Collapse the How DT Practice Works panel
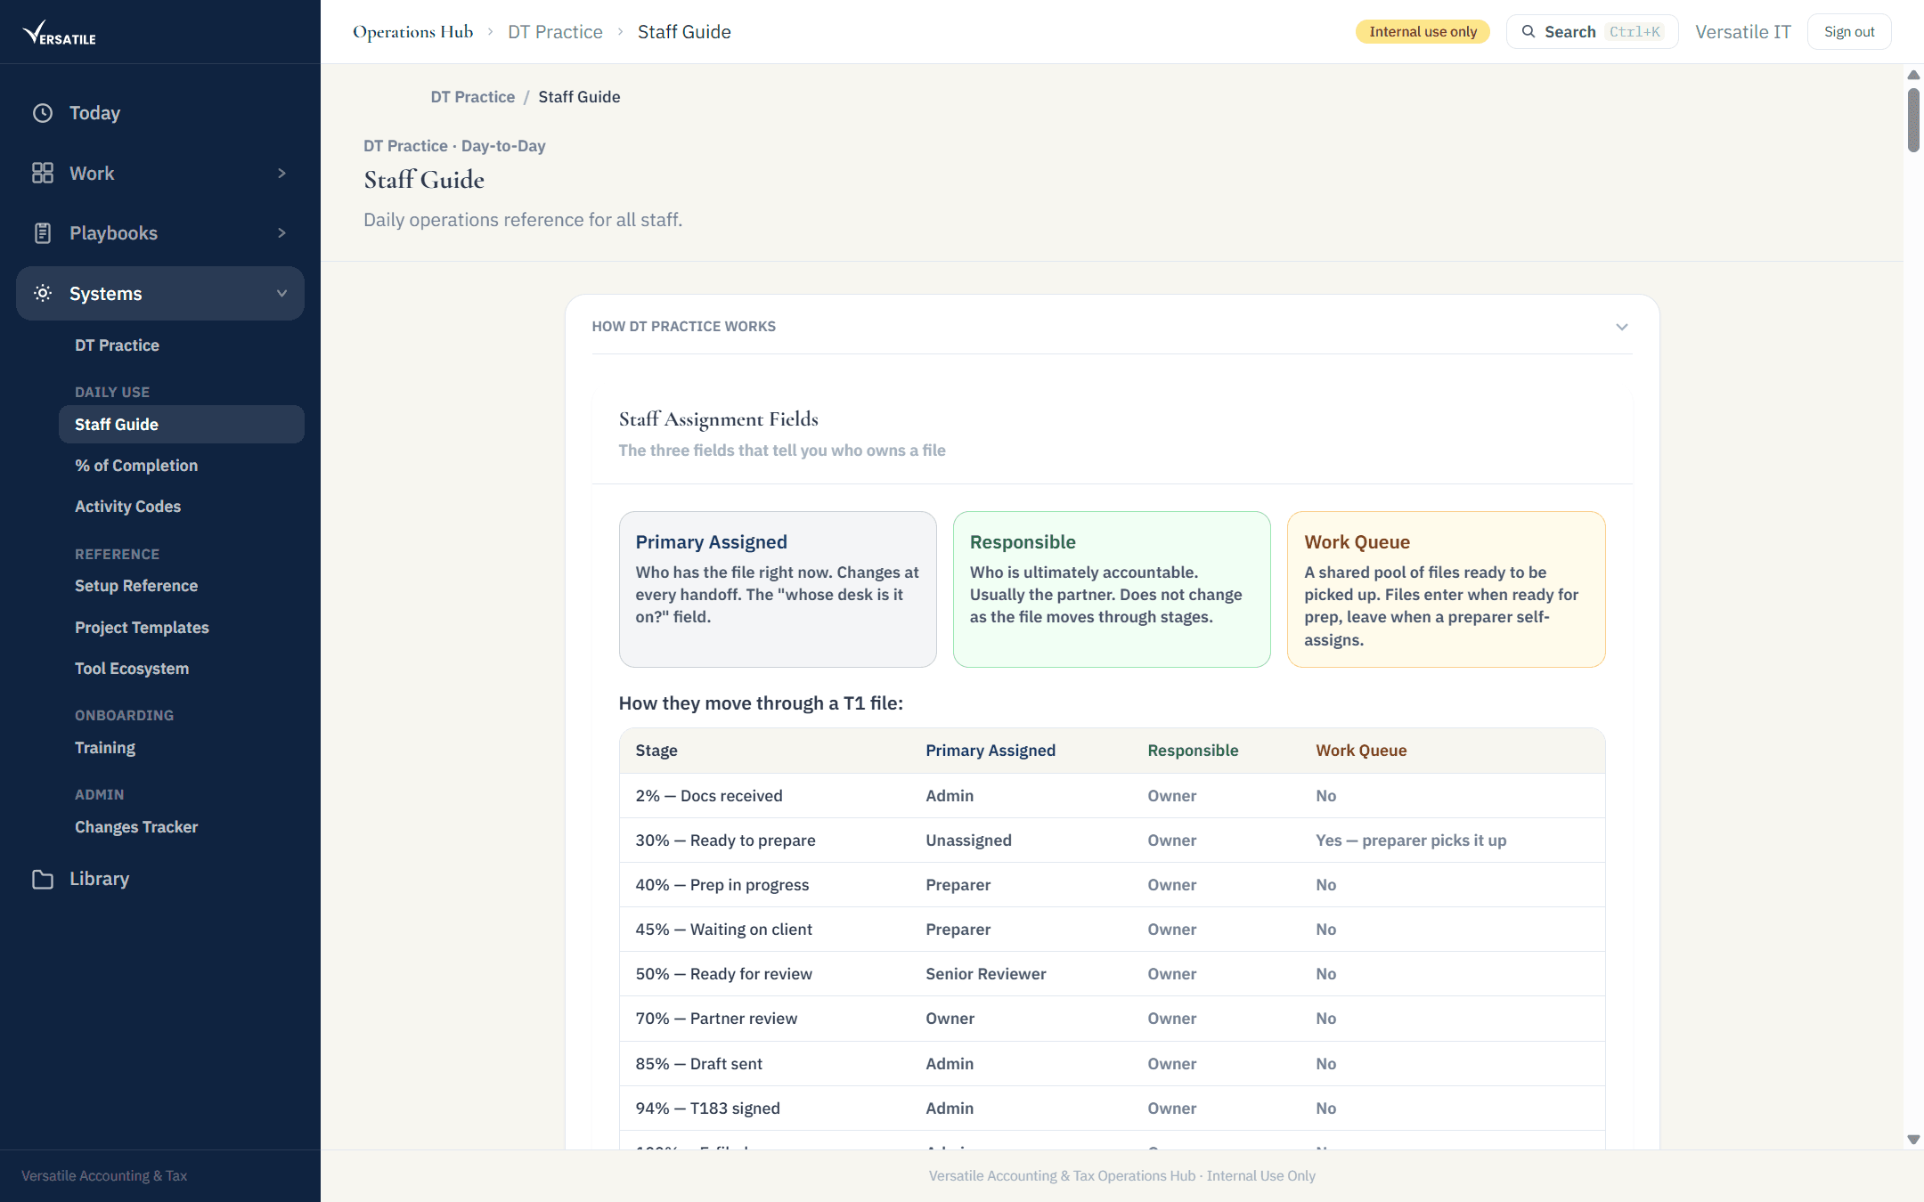 [x=1622, y=327]
